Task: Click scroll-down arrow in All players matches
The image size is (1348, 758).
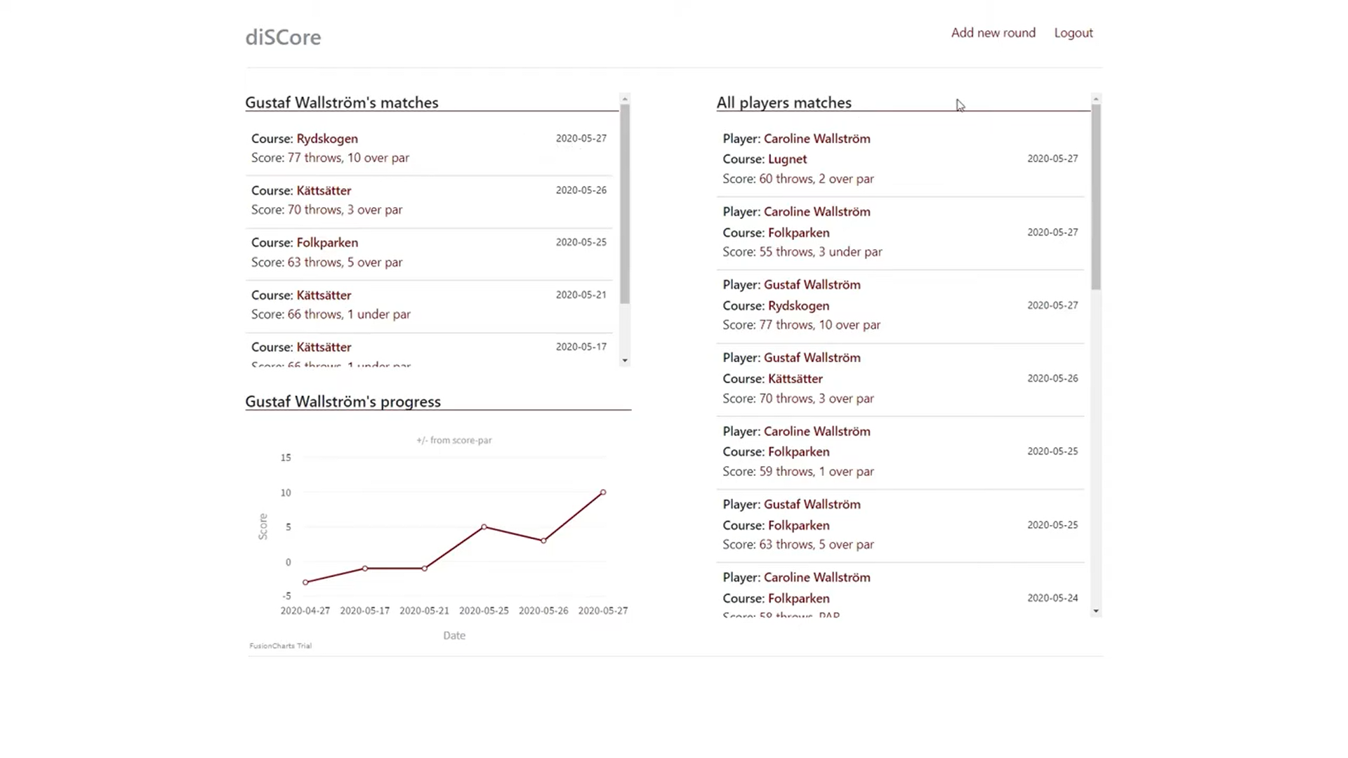Action: click(x=1096, y=611)
